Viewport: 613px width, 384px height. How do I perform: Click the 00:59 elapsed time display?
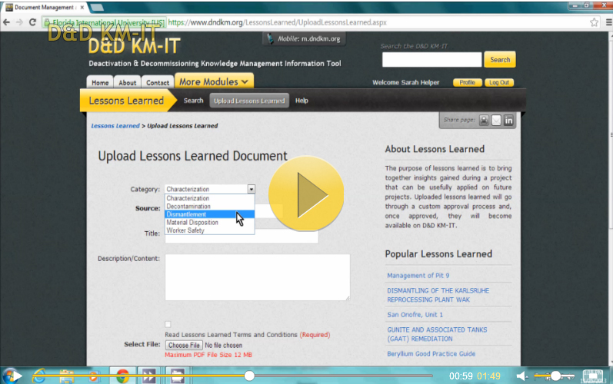(461, 376)
